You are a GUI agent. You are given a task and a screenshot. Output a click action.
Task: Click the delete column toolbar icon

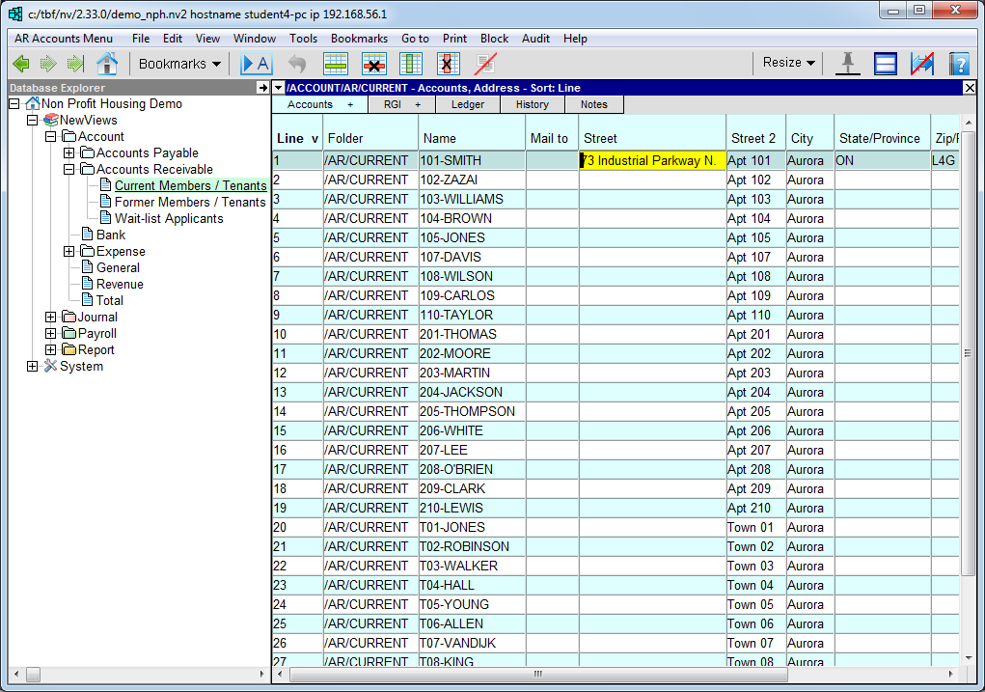pyautogui.click(x=448, y=64)
